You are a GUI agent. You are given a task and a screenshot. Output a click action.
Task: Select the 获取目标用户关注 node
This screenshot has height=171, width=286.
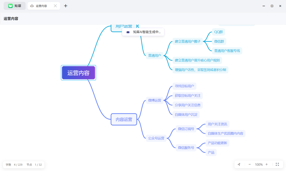tap(187, 96)
